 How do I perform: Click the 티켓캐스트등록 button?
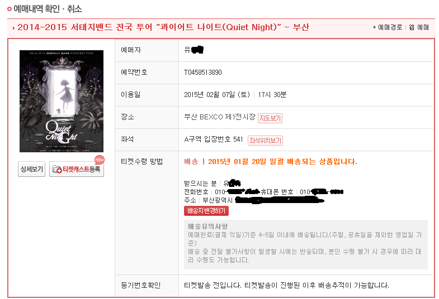click(x=77, y=169)
